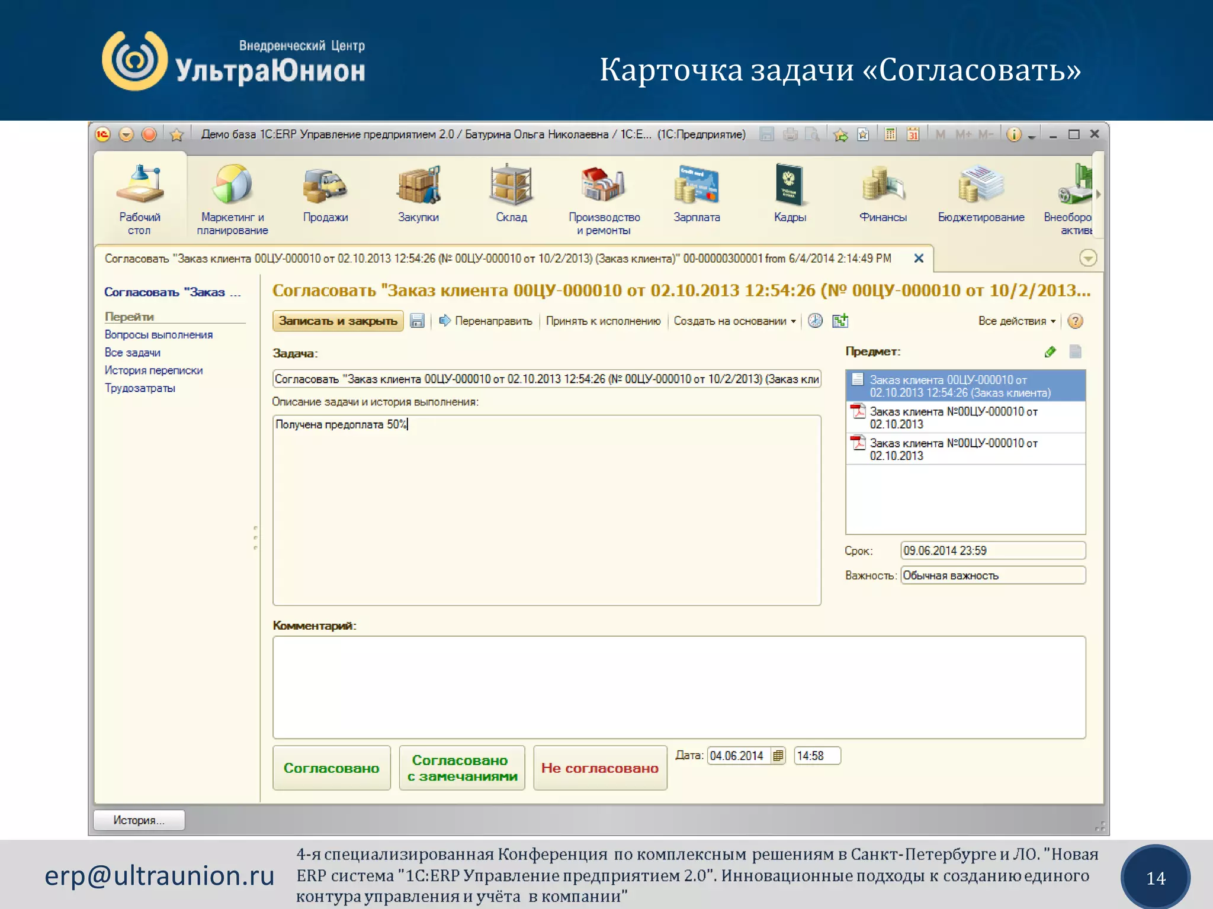Click the title bar save icon
1213x909 pixels.
(767, 134)
